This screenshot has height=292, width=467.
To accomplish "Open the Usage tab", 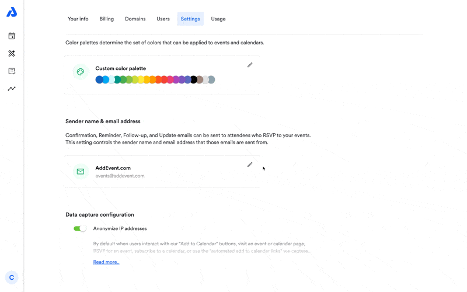I will [218, 19].
